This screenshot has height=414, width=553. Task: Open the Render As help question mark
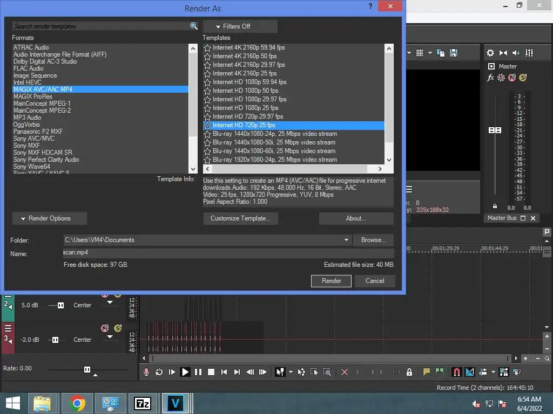coord(370,6)
